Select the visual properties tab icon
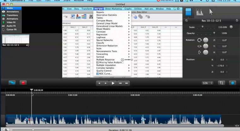This screenshot has height=131, width=240. [x=188, y=12]
